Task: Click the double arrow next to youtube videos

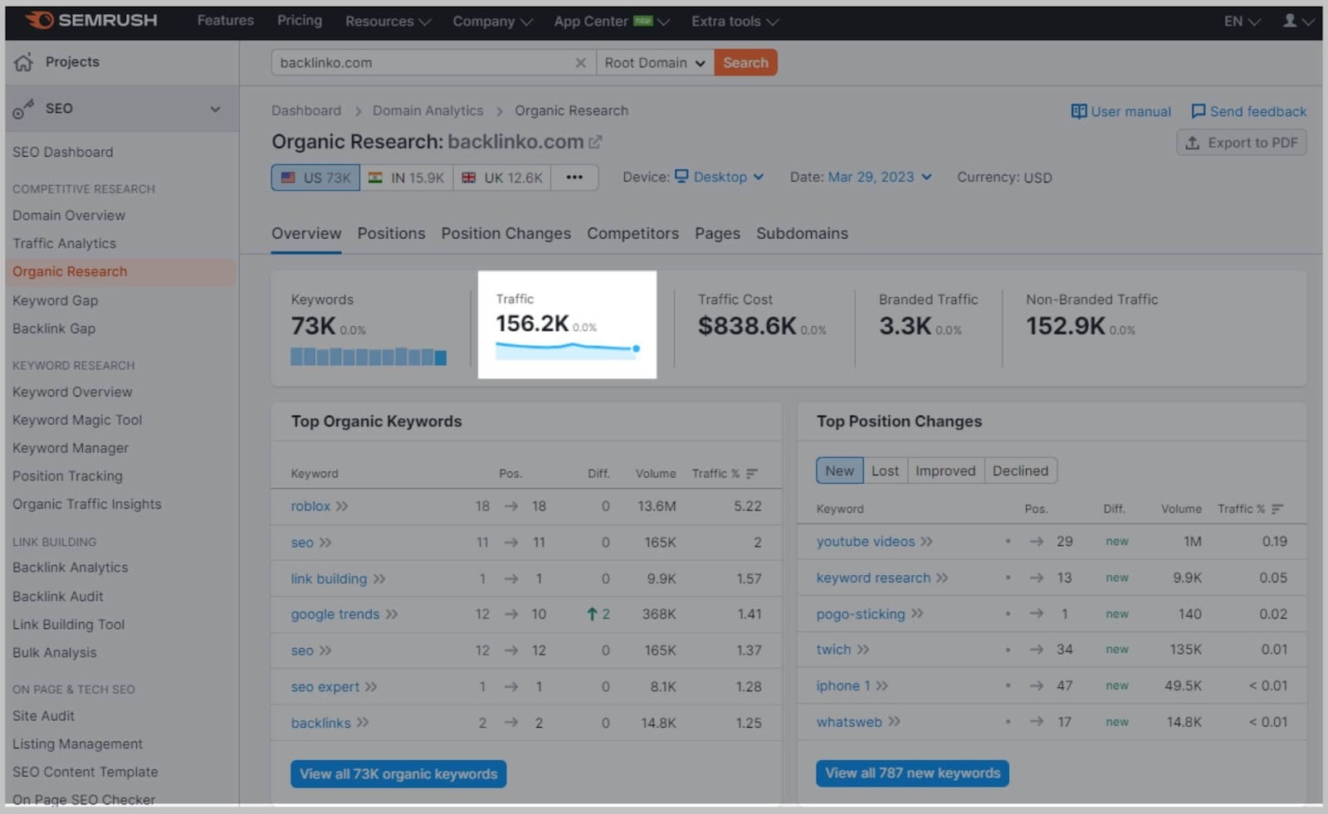Action: click(x=926, y=542)
